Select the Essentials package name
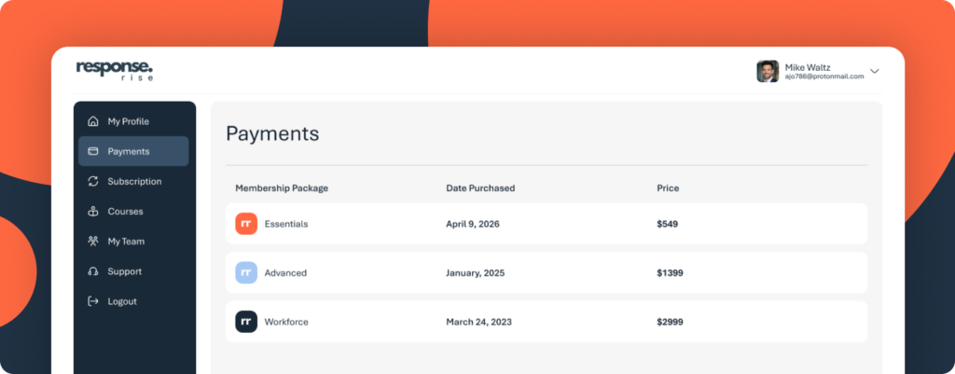 coord(286,224)
